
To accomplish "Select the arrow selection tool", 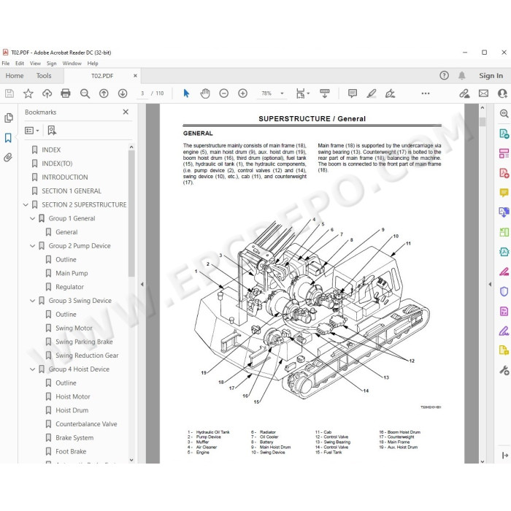I will pos(186,93).
